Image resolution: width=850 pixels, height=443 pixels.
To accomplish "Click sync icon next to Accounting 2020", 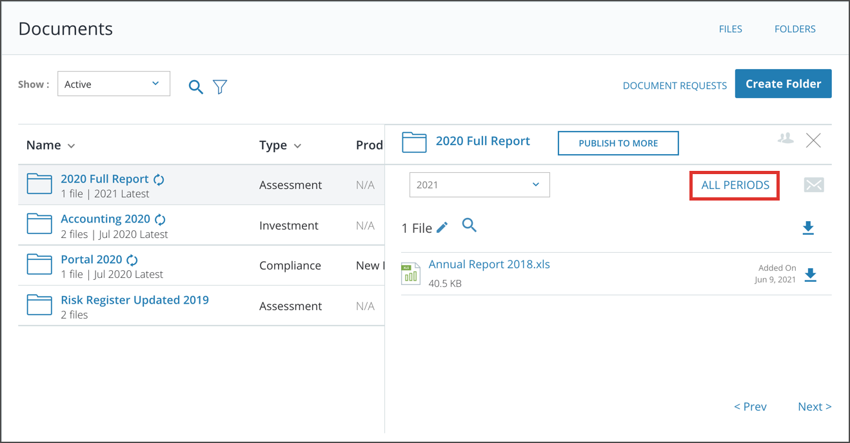I will pyautogui.click(x=160, y=220).
